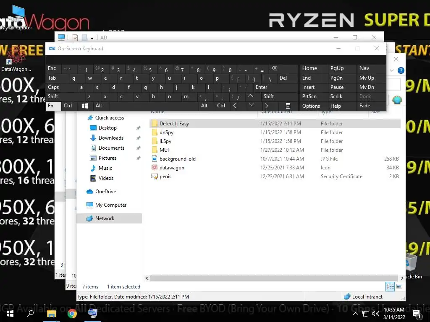The image size is (430, 322).
Task: Click the context menu key on keyboard
Action: 288,106
